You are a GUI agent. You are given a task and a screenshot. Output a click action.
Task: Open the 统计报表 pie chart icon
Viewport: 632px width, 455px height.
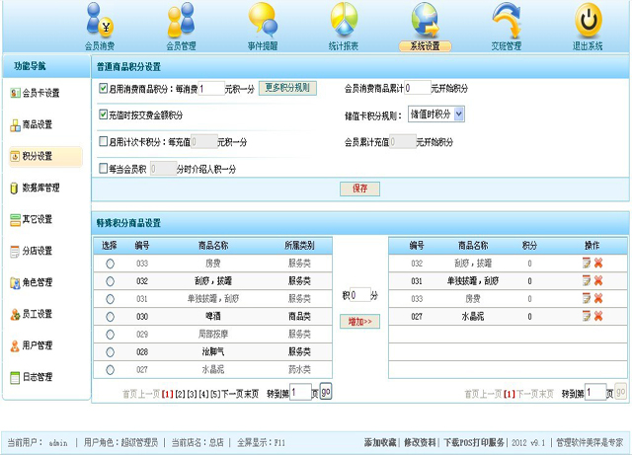pos(344,24)
